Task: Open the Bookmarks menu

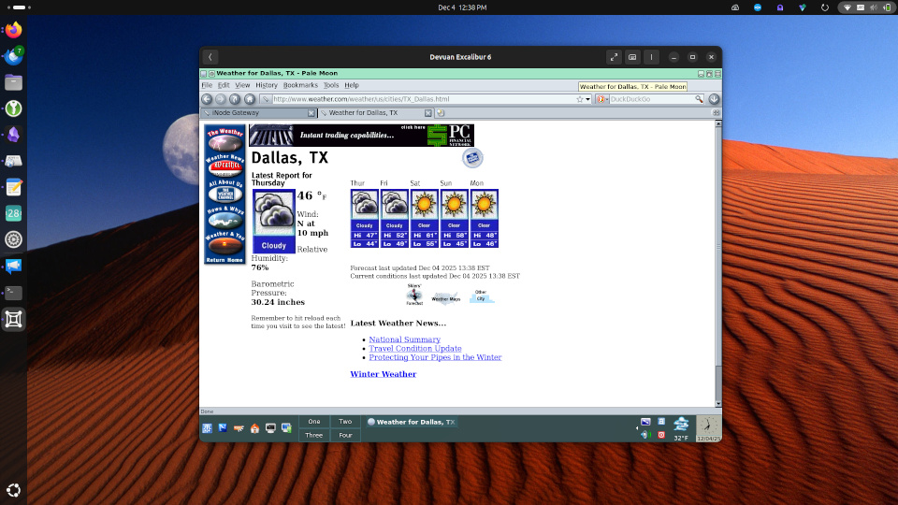Action: [x=300, y=85]
